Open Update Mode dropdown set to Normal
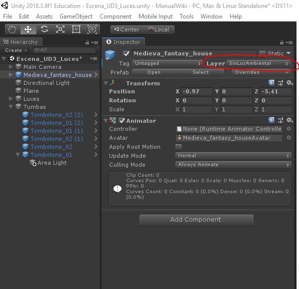Image resolution: width=299 pixels, height=289 pixels. tap(233, 156)
